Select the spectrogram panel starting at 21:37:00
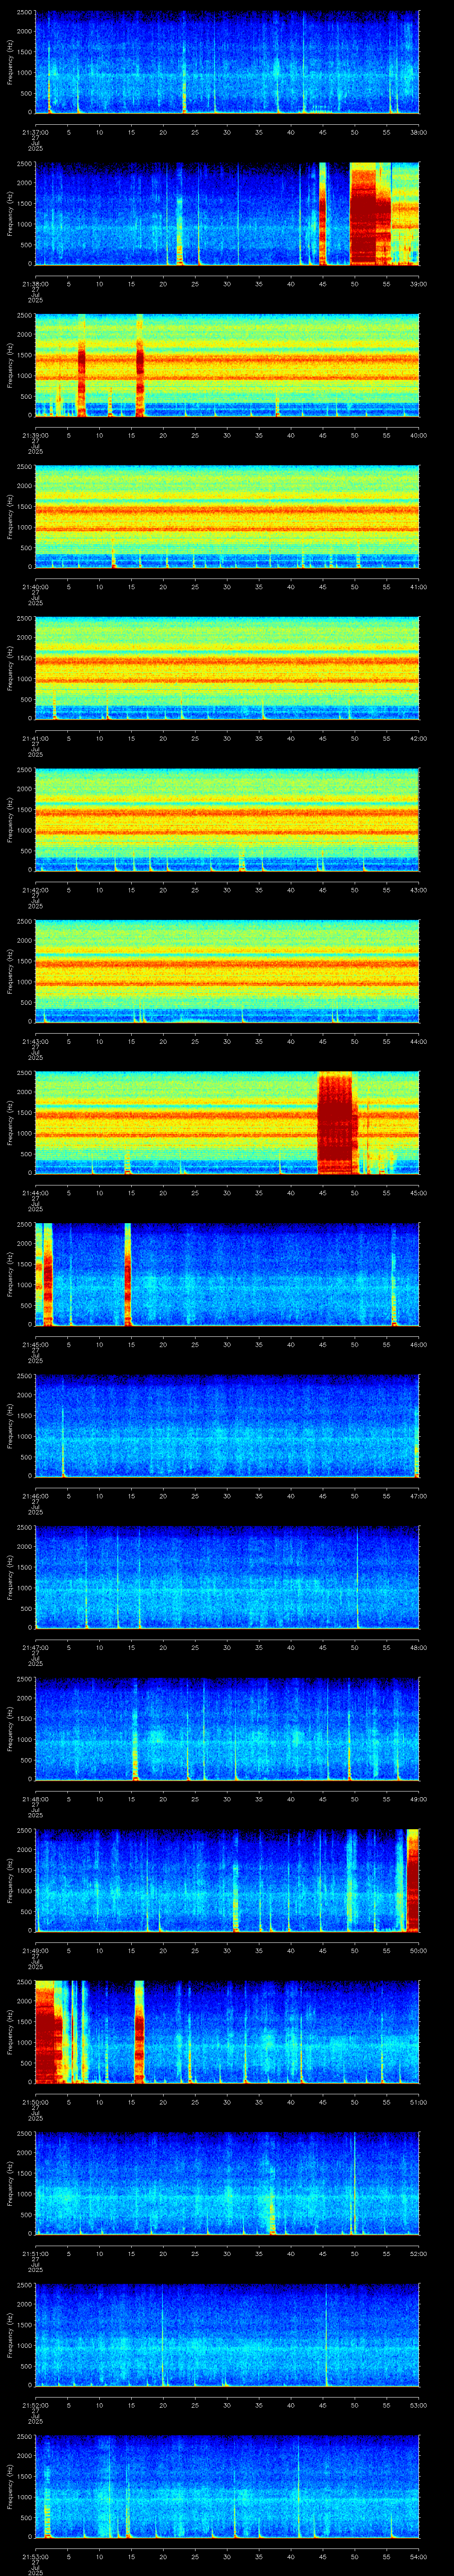Screen dimensions: 454x2576 pyautogui.click(x=227, y=62)
